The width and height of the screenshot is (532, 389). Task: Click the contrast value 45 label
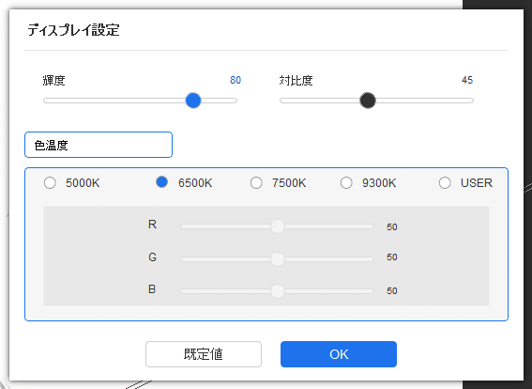467,80
